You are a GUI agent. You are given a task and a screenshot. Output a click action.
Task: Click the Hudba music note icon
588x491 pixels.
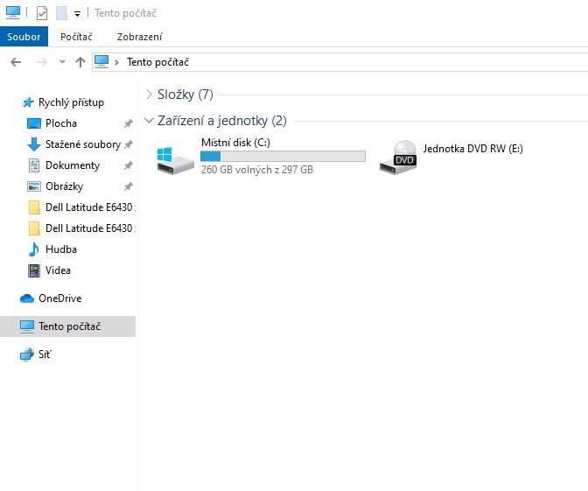[34, 249]
